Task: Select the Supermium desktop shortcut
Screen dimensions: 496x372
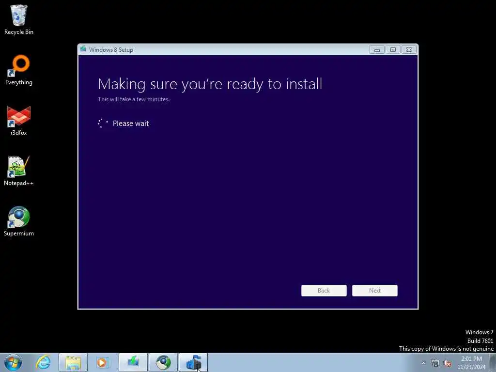Action: tap(19, 221)
